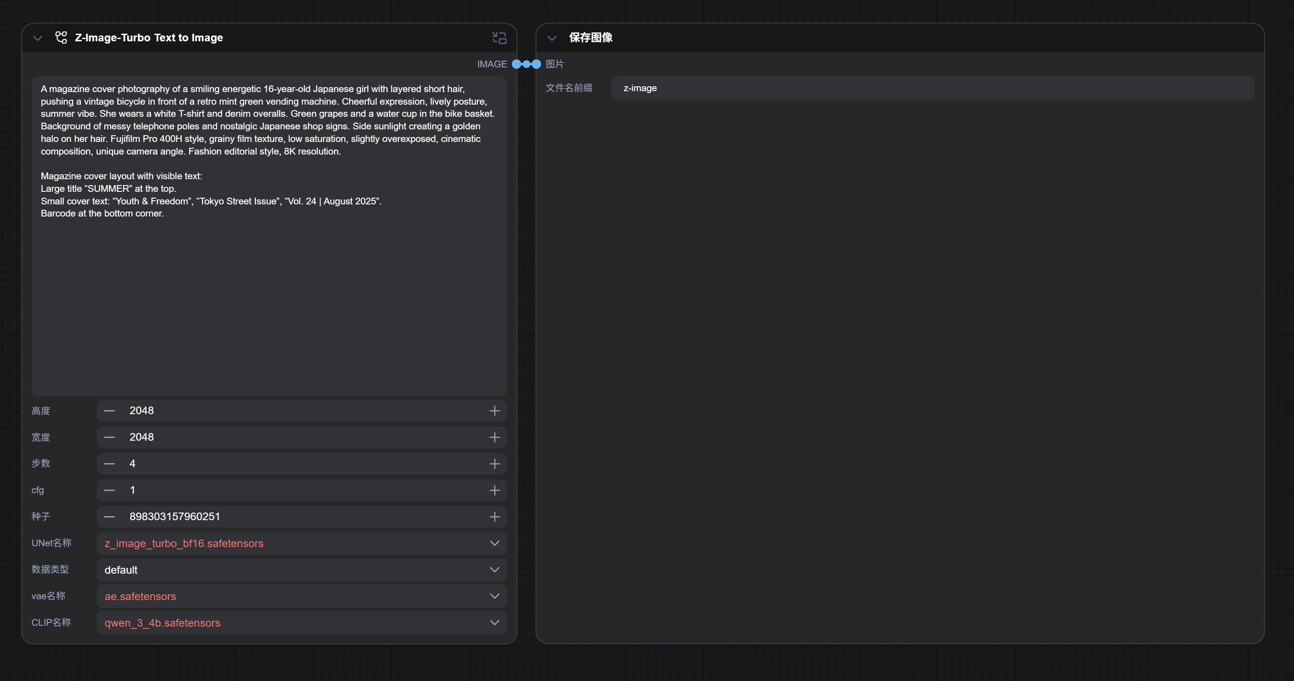Screen dimensions: 1294x681
Task: Open the UNet名称 model dropdown
Action: [301, 544]
